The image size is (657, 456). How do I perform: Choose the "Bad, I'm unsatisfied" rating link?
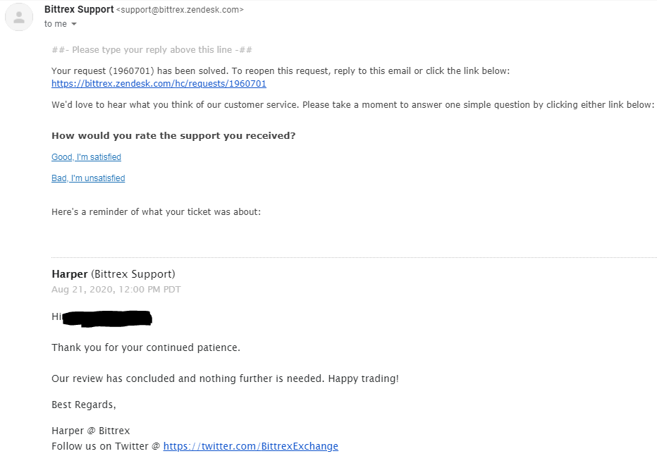click(88, 178)
